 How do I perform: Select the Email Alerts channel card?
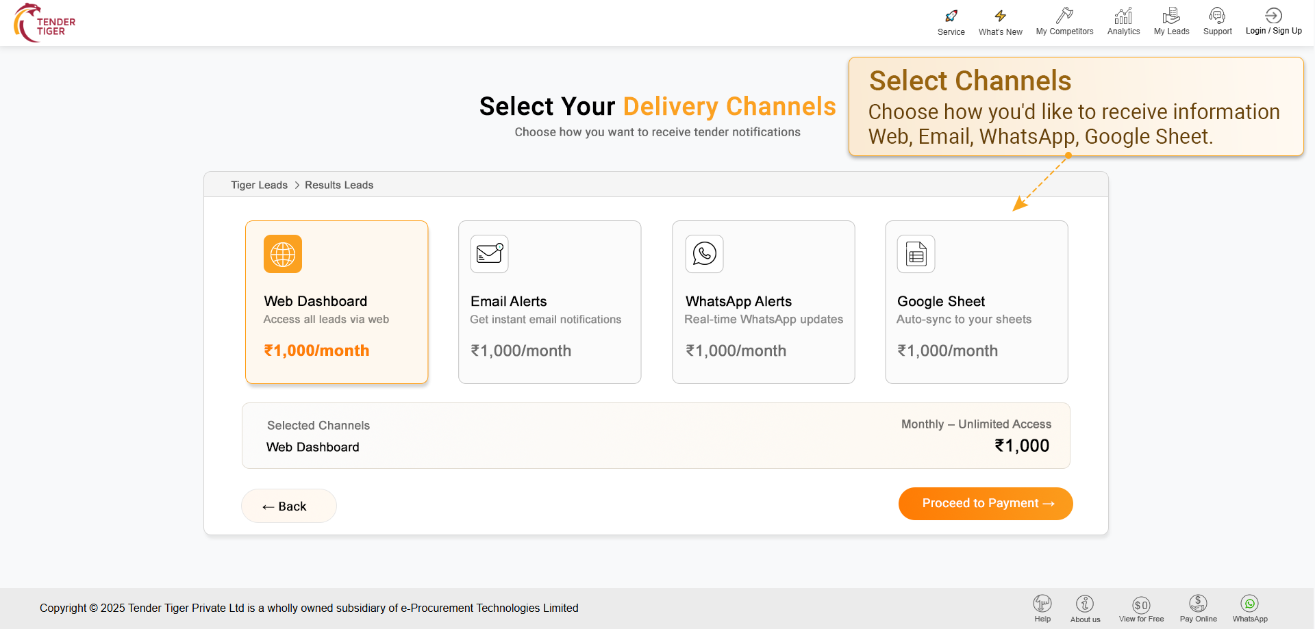(x=549, y=302)
